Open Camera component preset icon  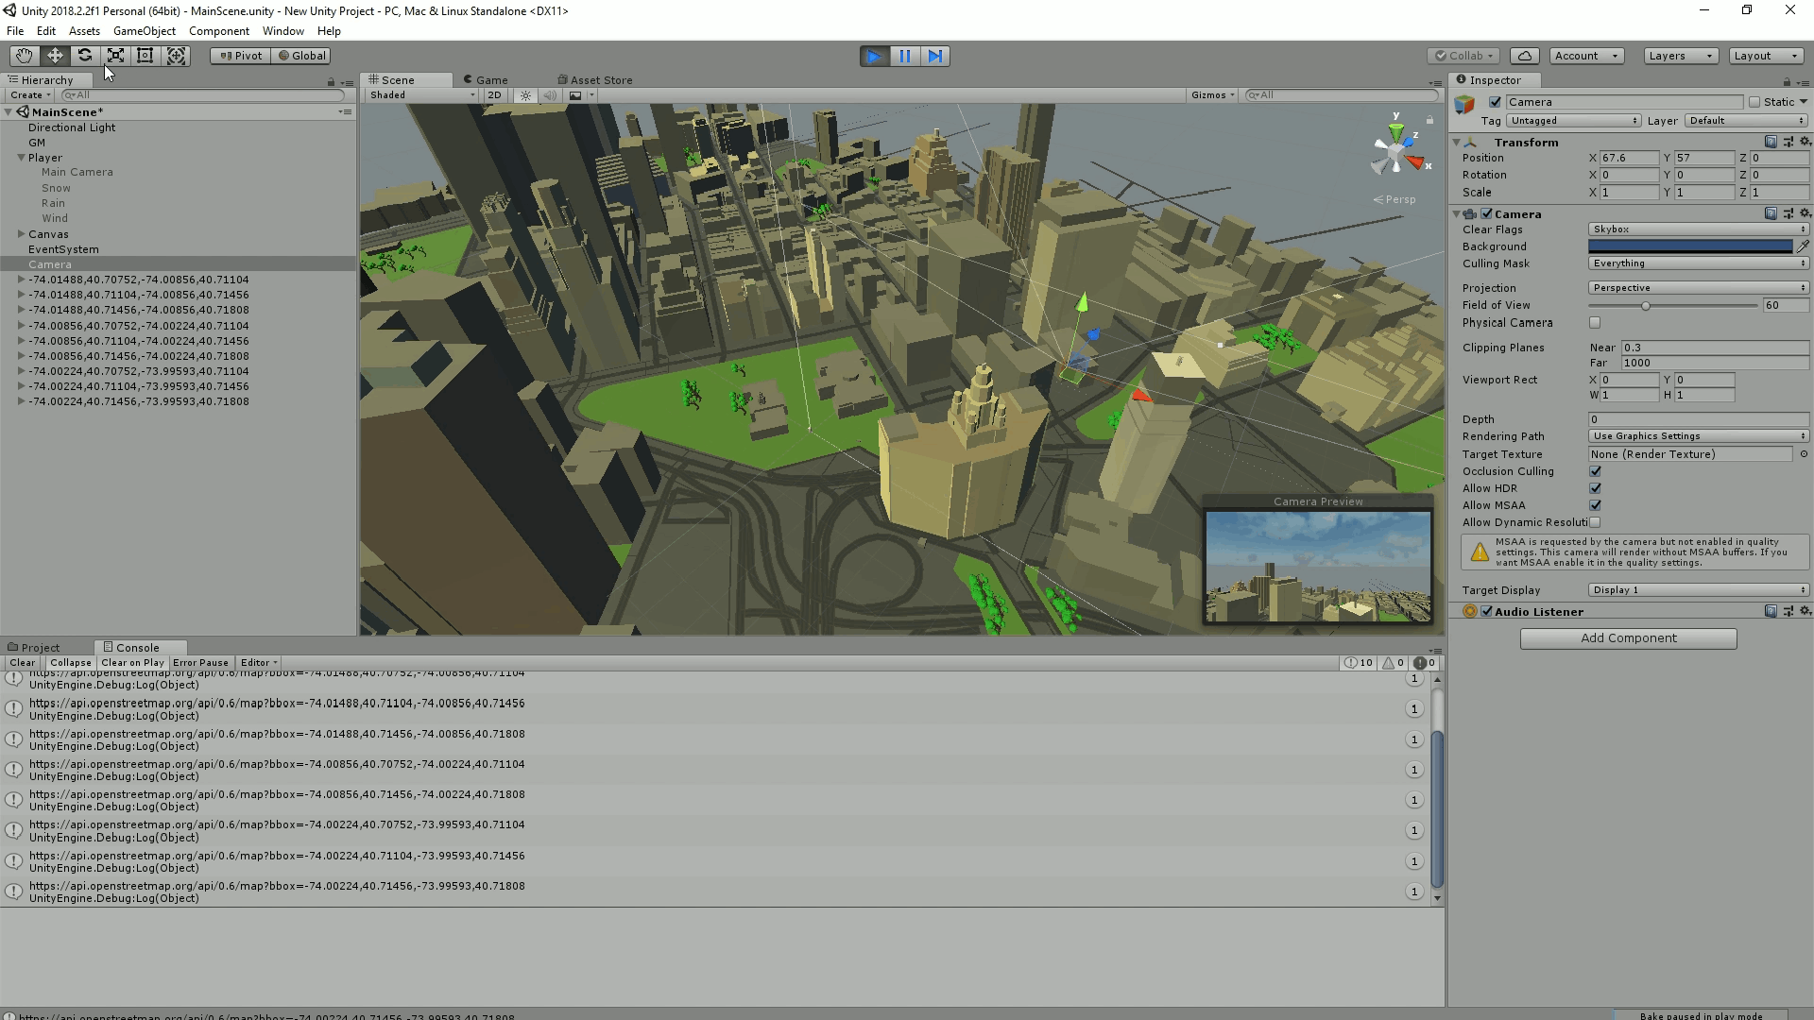point(1788,213)
